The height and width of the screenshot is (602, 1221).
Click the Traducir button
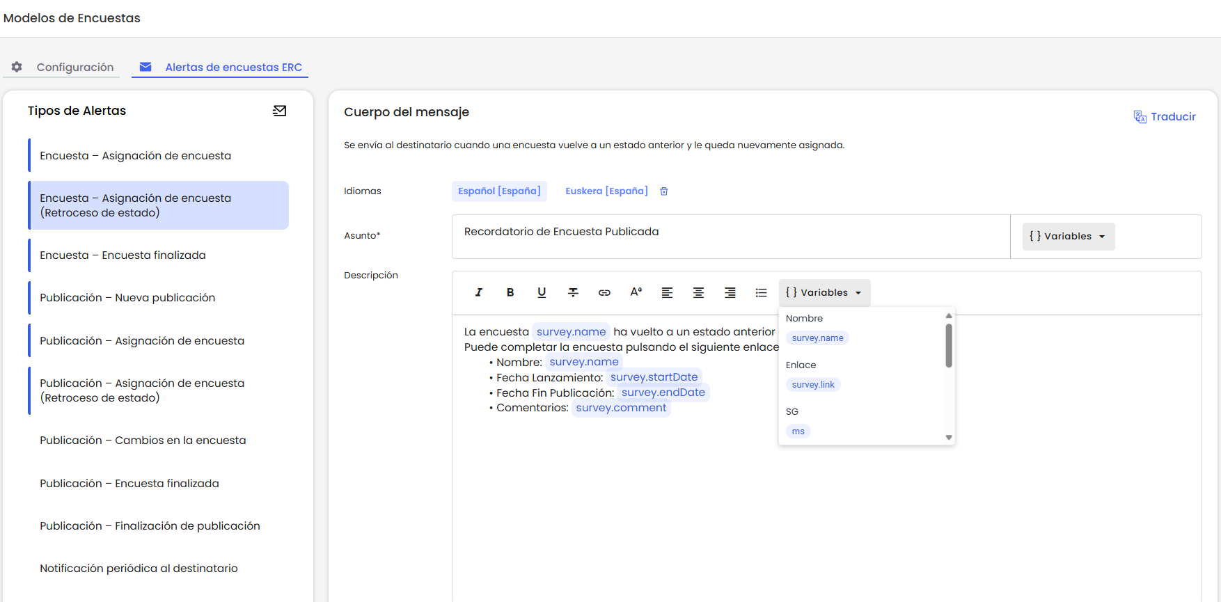point(1165,117)
